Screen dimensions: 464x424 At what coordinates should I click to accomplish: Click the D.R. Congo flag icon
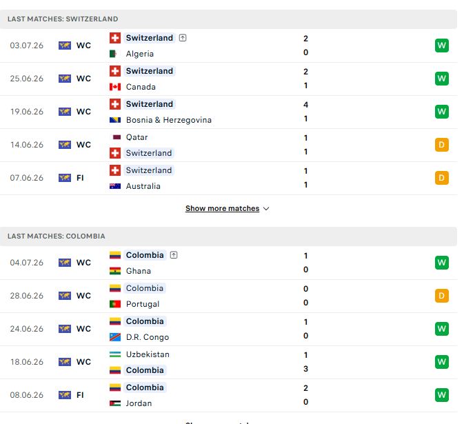coord(115,337)
